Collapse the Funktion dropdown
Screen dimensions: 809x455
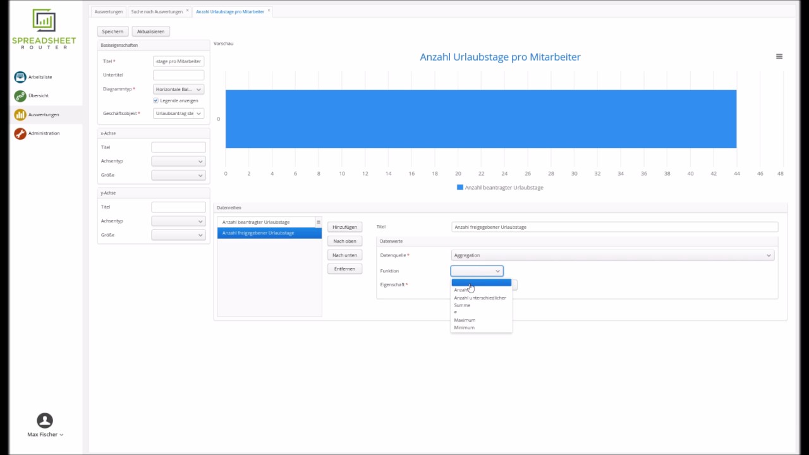tap(477, 271)
